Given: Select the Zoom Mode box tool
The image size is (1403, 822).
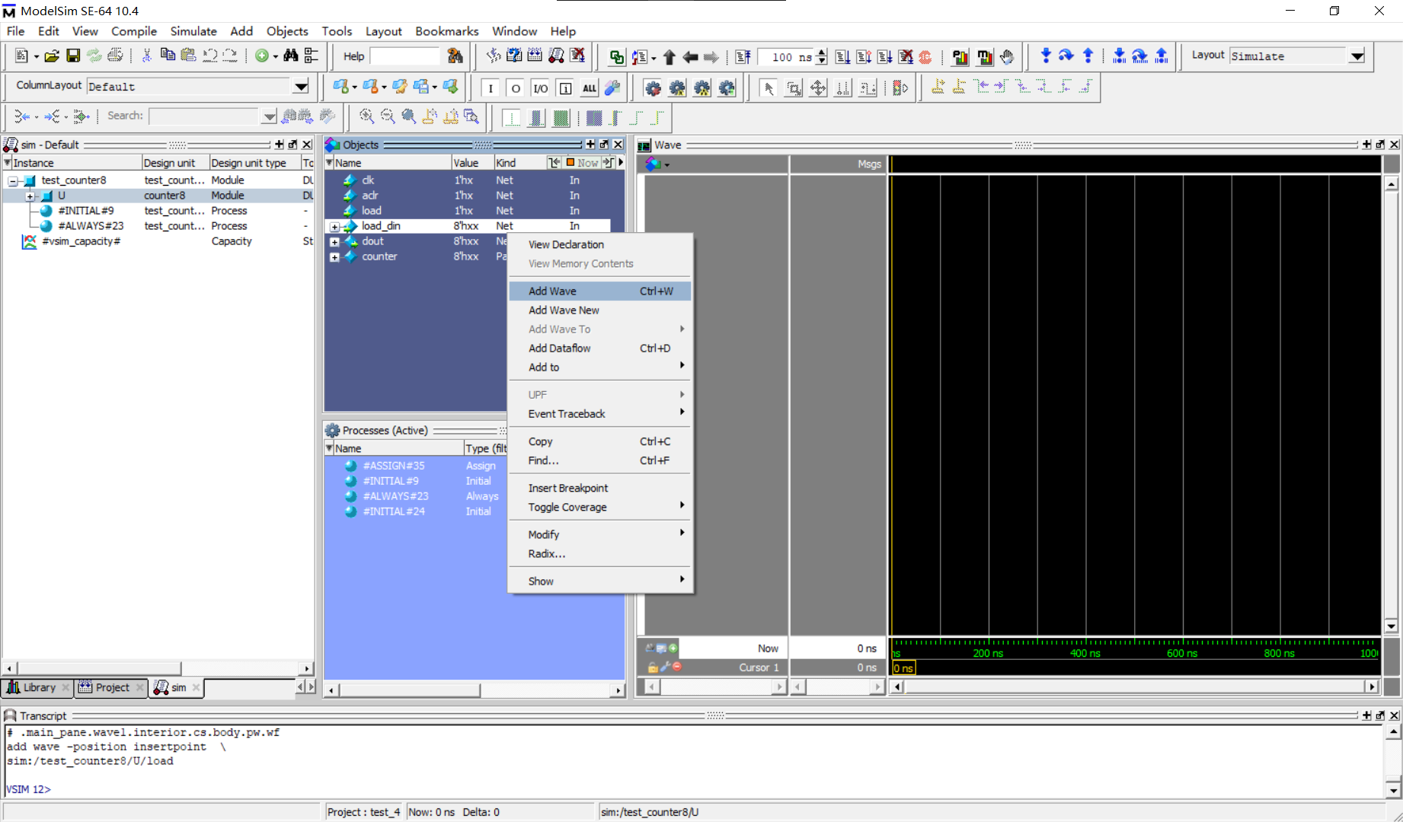Looking at the screenshot, I should [794, 88].
